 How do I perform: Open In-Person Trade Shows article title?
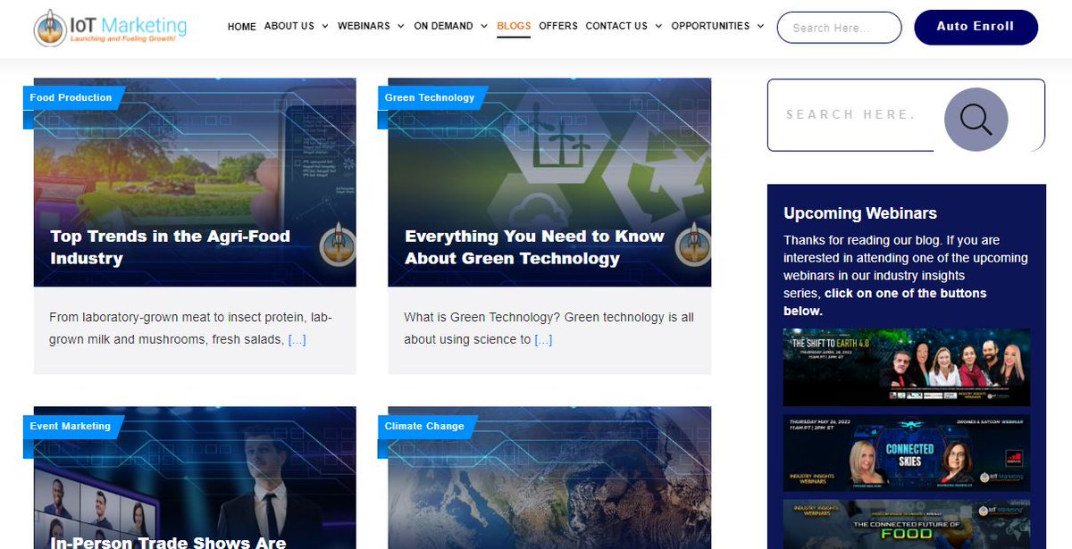click(168, 541)
